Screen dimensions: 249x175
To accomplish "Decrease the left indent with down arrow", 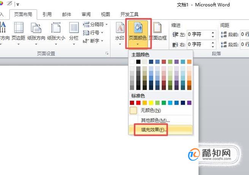I will coord(213,36).
